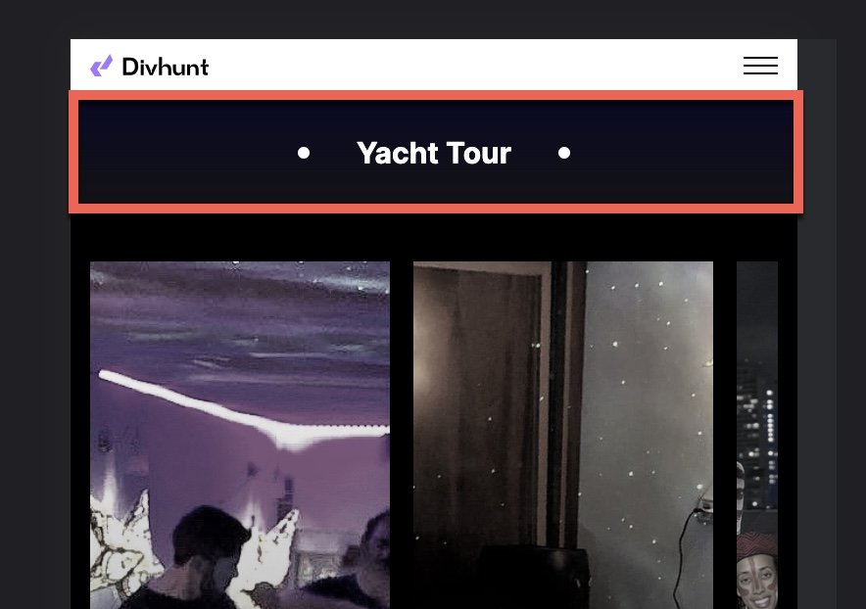Click the glowing LED strip in the purple photo
This screenshot has height=609, width=866.
(x=243, y=409)
